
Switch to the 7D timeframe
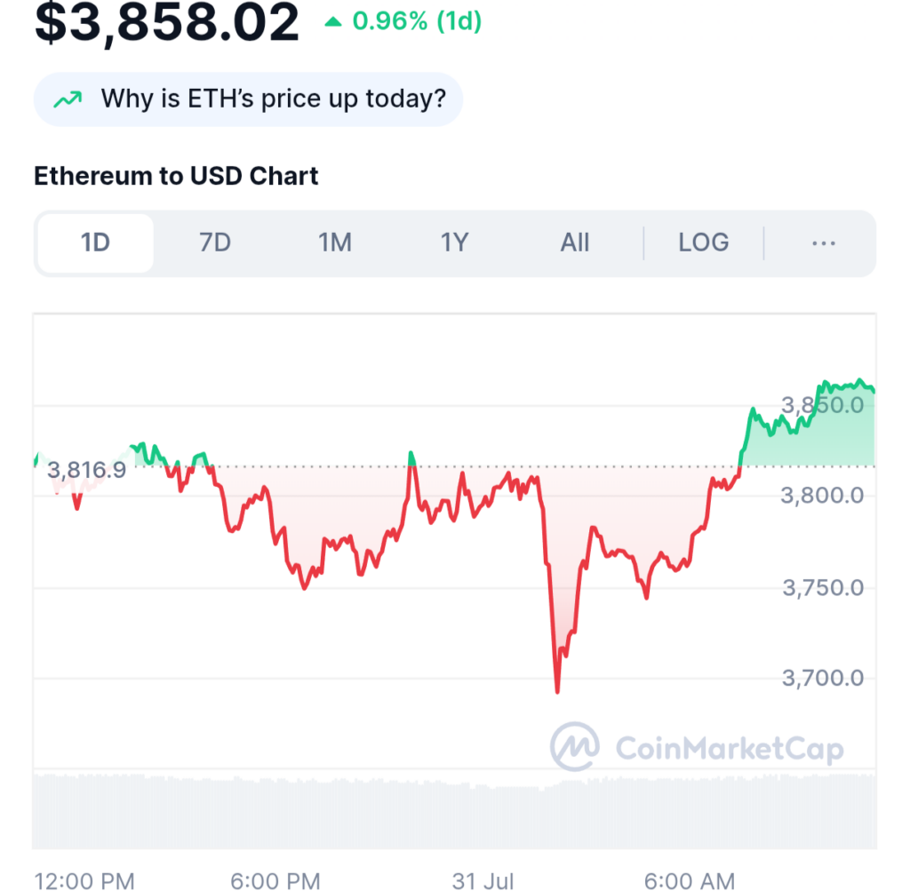(215, 243)
